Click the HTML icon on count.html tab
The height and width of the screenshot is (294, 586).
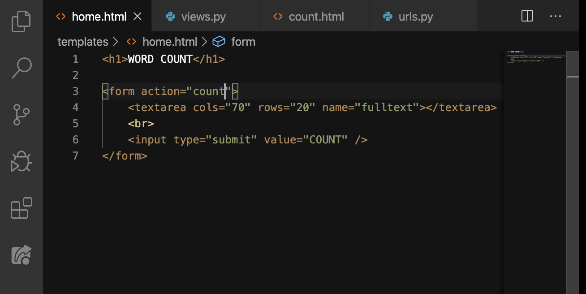[x=277, y=16]
